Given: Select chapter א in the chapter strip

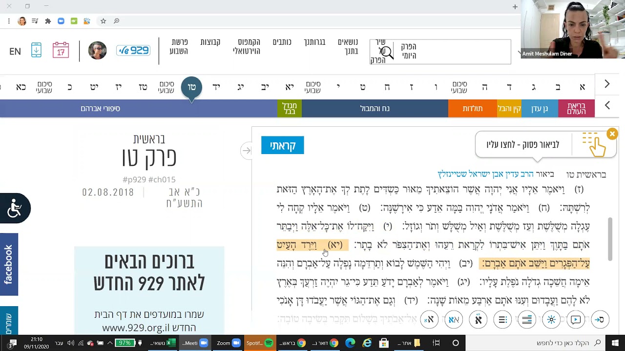Looking at the screenshot, I should click(582, 87).
